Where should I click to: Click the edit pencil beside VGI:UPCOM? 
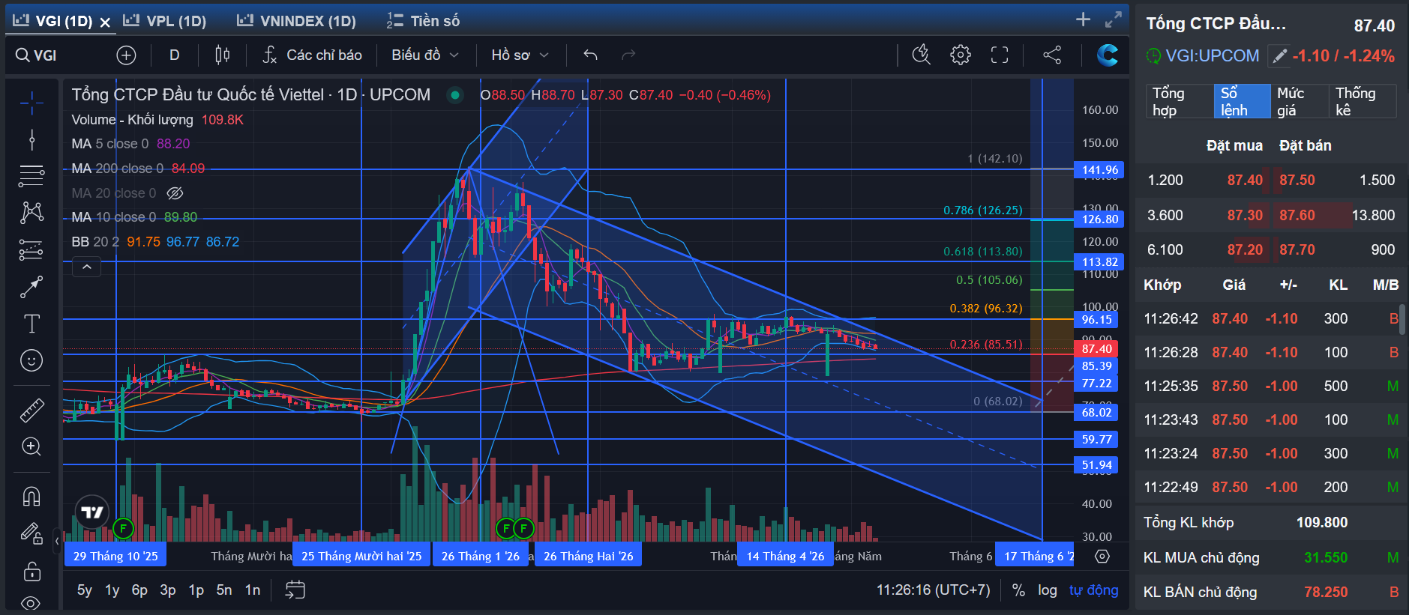pyautogui.click(x=1279, y=55)
